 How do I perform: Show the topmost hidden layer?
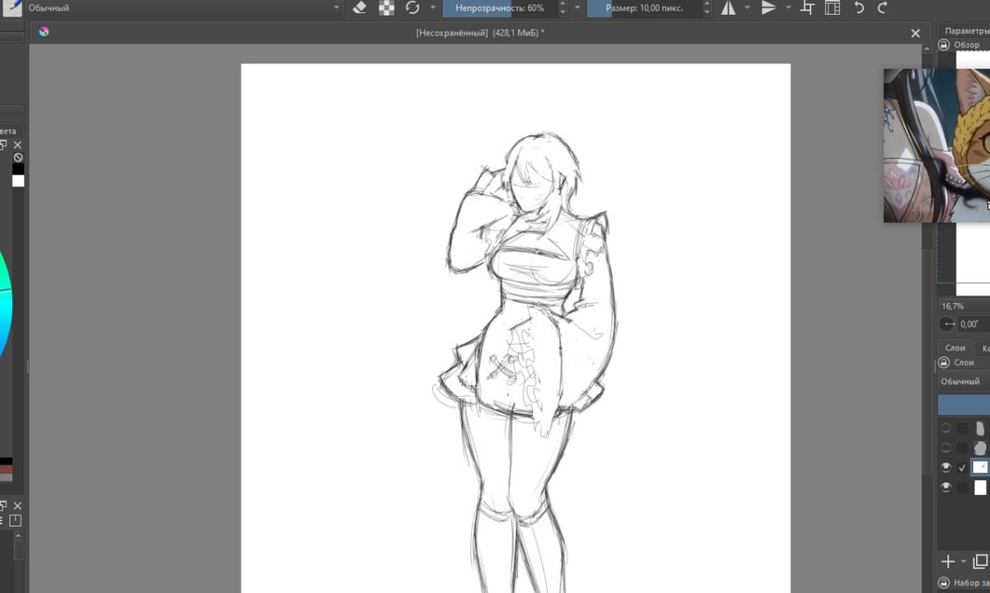pos(946,427)
